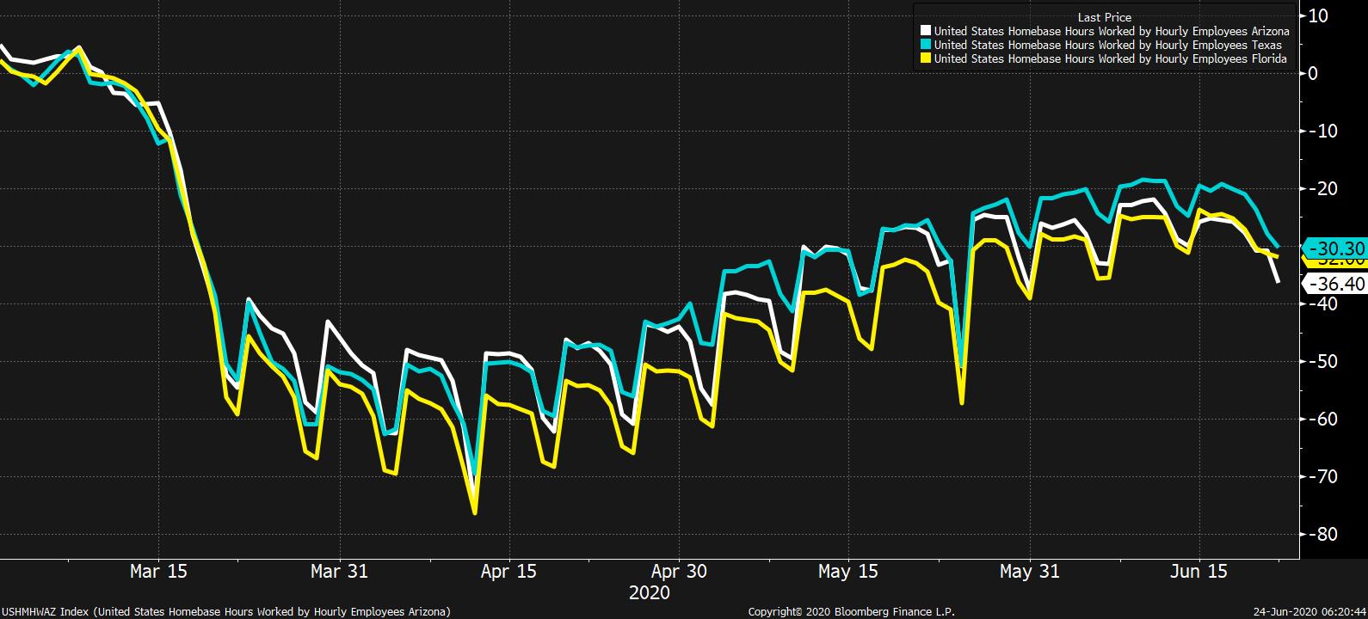1368x619 pixels.
Task: Click the Mar 15 date label
Action: coord(158,572)
